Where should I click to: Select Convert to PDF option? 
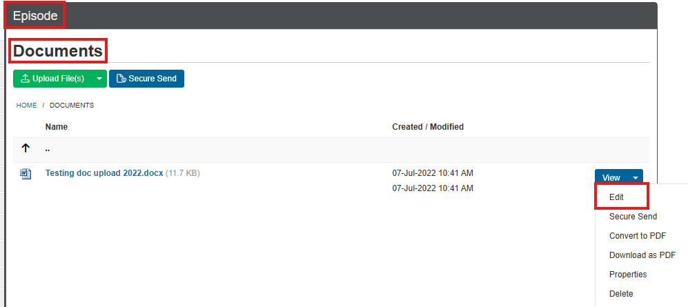[x=638, y=235]
